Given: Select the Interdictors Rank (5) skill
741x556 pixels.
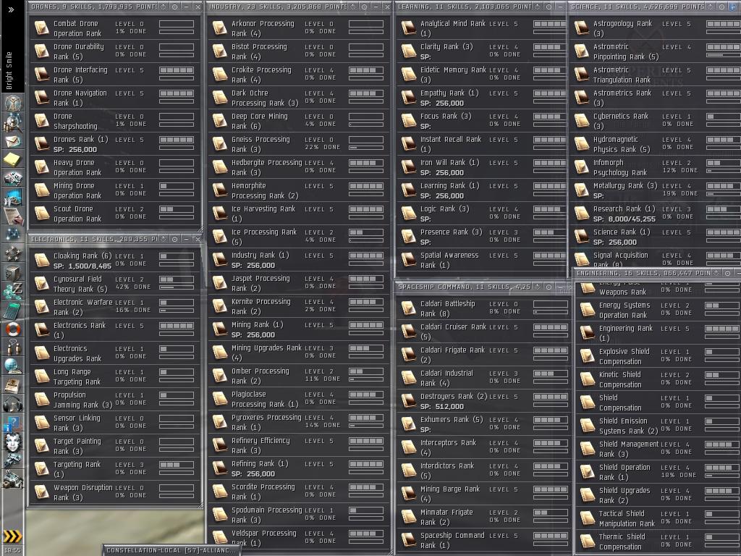Looking at the screenshot, I should [x=482, y=471].
